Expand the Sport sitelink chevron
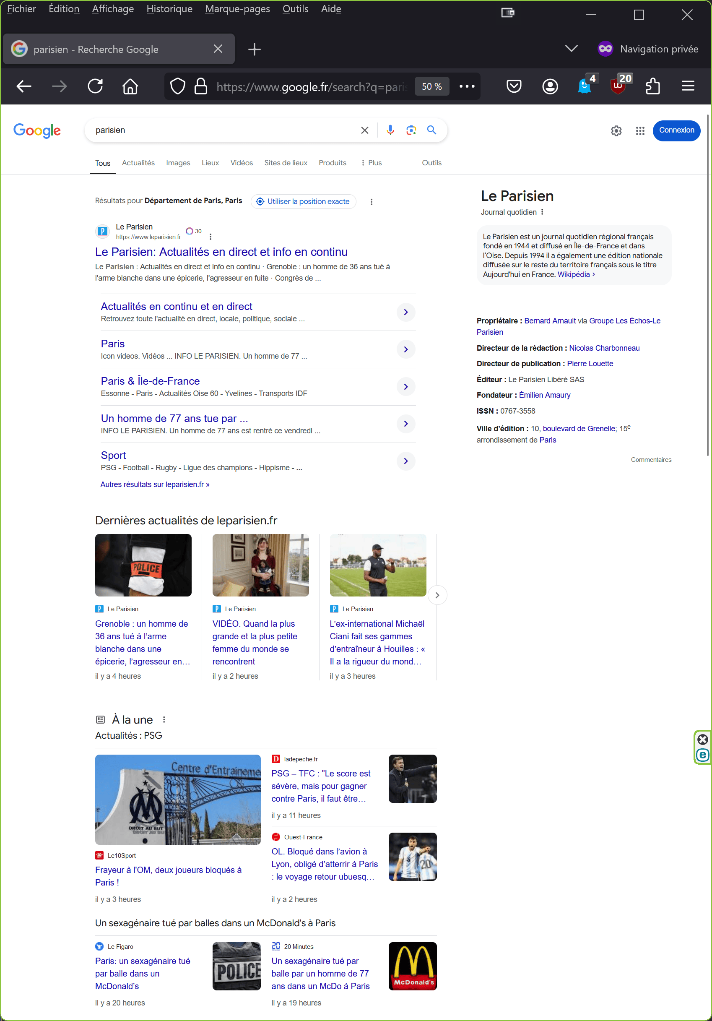712x1021 pixels. pos(406,461)
